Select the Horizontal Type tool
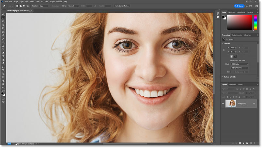 click(x=3, y=70)
